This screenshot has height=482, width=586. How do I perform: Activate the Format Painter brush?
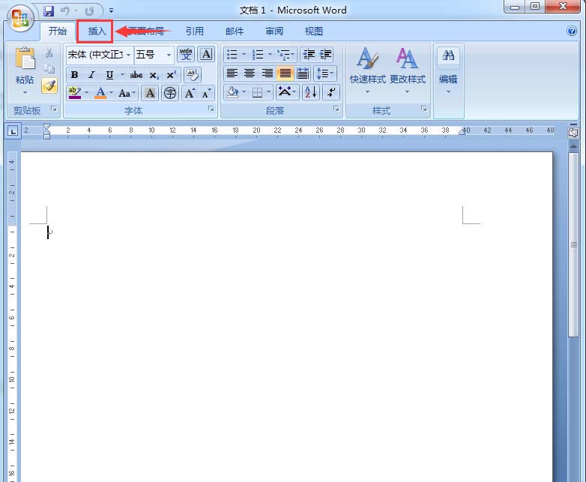(49, 85)
